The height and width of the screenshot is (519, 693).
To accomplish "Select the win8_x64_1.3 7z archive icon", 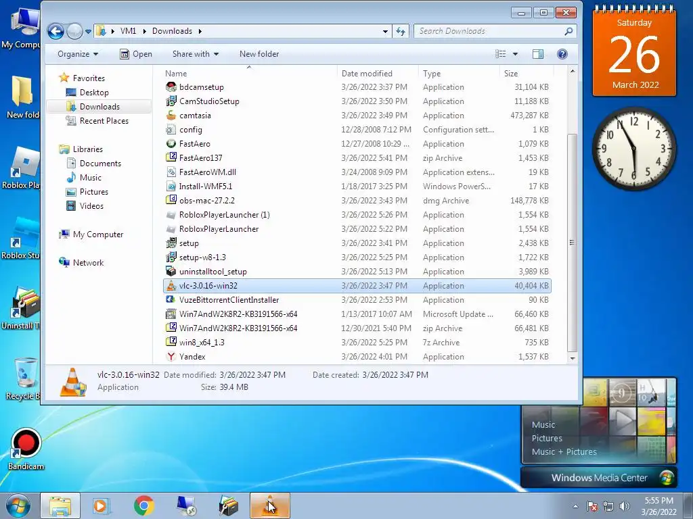I will (x=171, y=342).
